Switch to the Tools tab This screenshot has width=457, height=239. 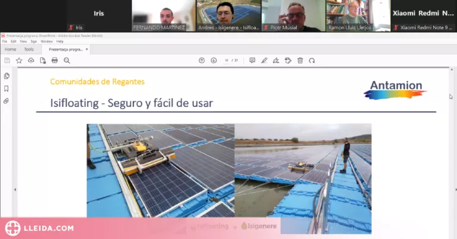[29, 49]
